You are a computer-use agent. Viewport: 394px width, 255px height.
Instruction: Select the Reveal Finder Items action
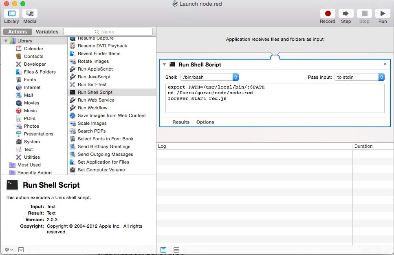[x=99, y=53]
